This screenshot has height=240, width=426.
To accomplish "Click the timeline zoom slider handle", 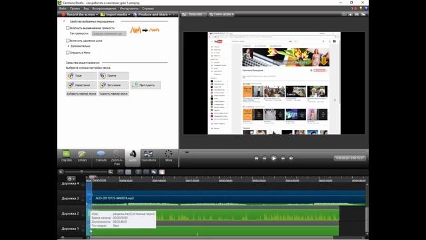I will [82, 172].
